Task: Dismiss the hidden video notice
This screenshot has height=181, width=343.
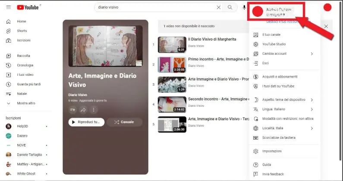Action: [326, 26]
